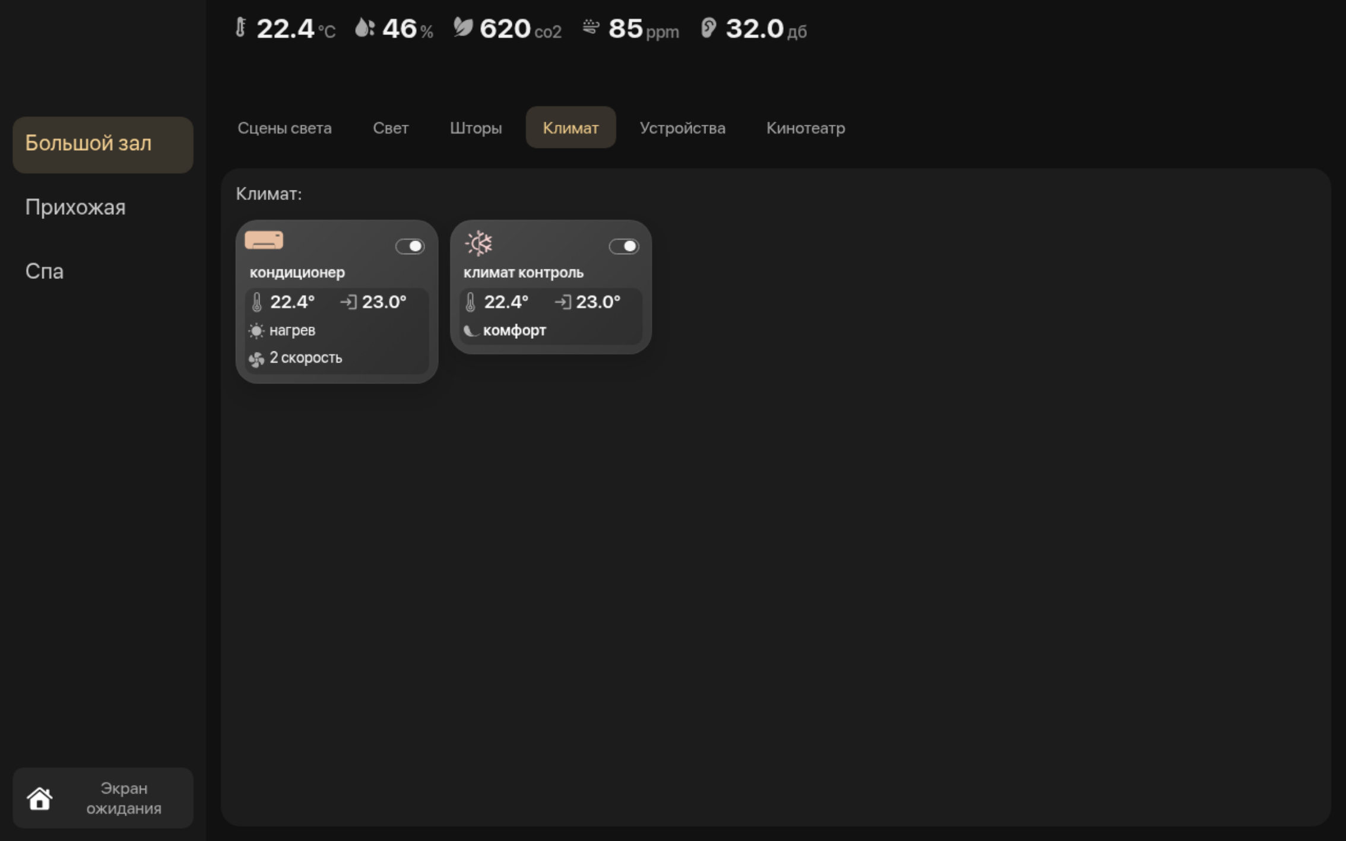Click the fan speed icon
This screenshot has height=841, width=1346.
click(256, 358)
